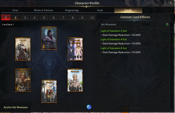
Task: Switch to the Gear tab
Action: (x=15, y=10)
